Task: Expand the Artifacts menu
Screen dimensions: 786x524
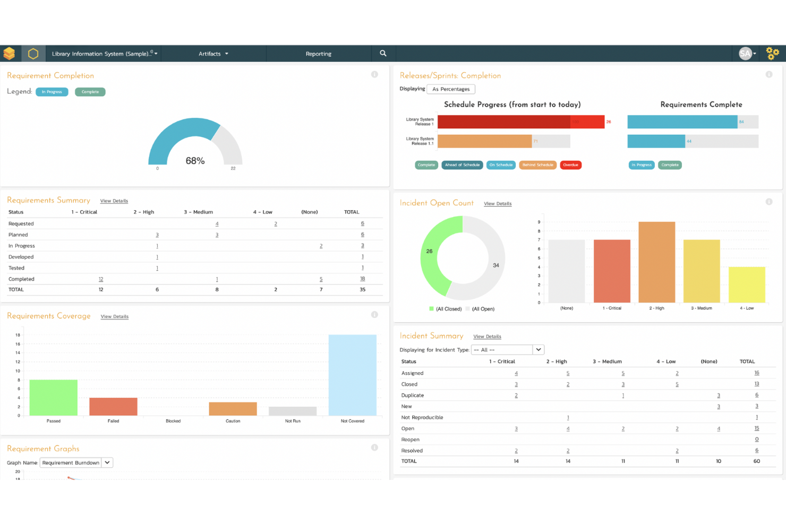Action: 213,54
